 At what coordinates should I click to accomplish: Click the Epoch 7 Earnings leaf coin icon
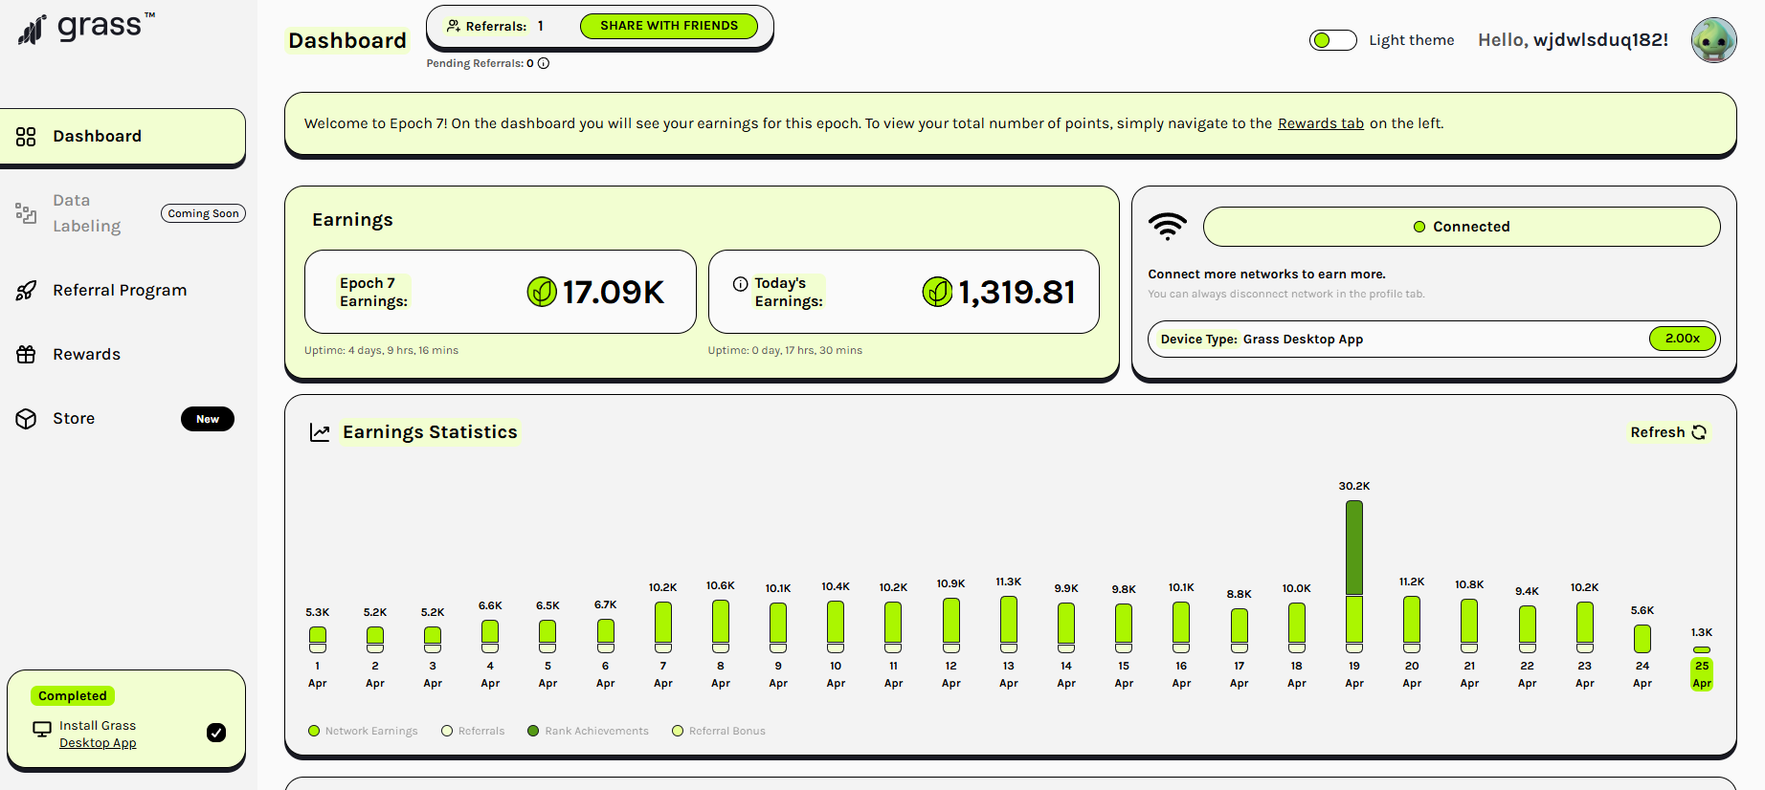[542, 292]
